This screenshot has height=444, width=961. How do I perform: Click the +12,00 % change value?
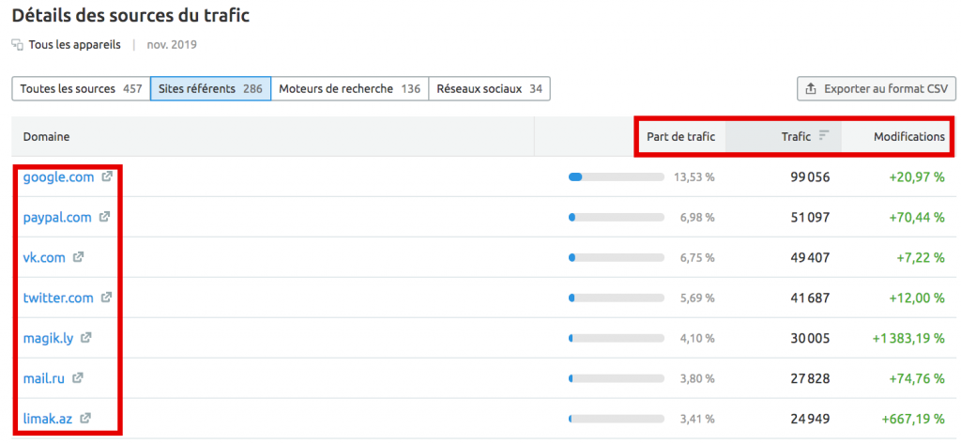click(917, 299)
